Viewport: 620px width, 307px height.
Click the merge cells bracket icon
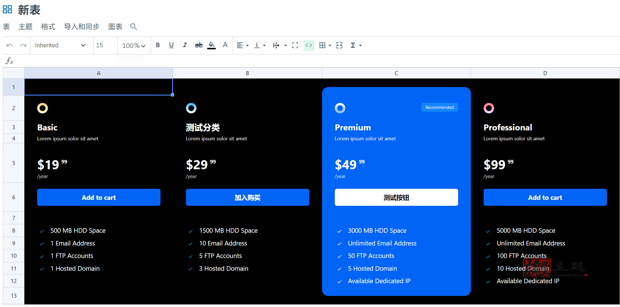coord(295,45)
